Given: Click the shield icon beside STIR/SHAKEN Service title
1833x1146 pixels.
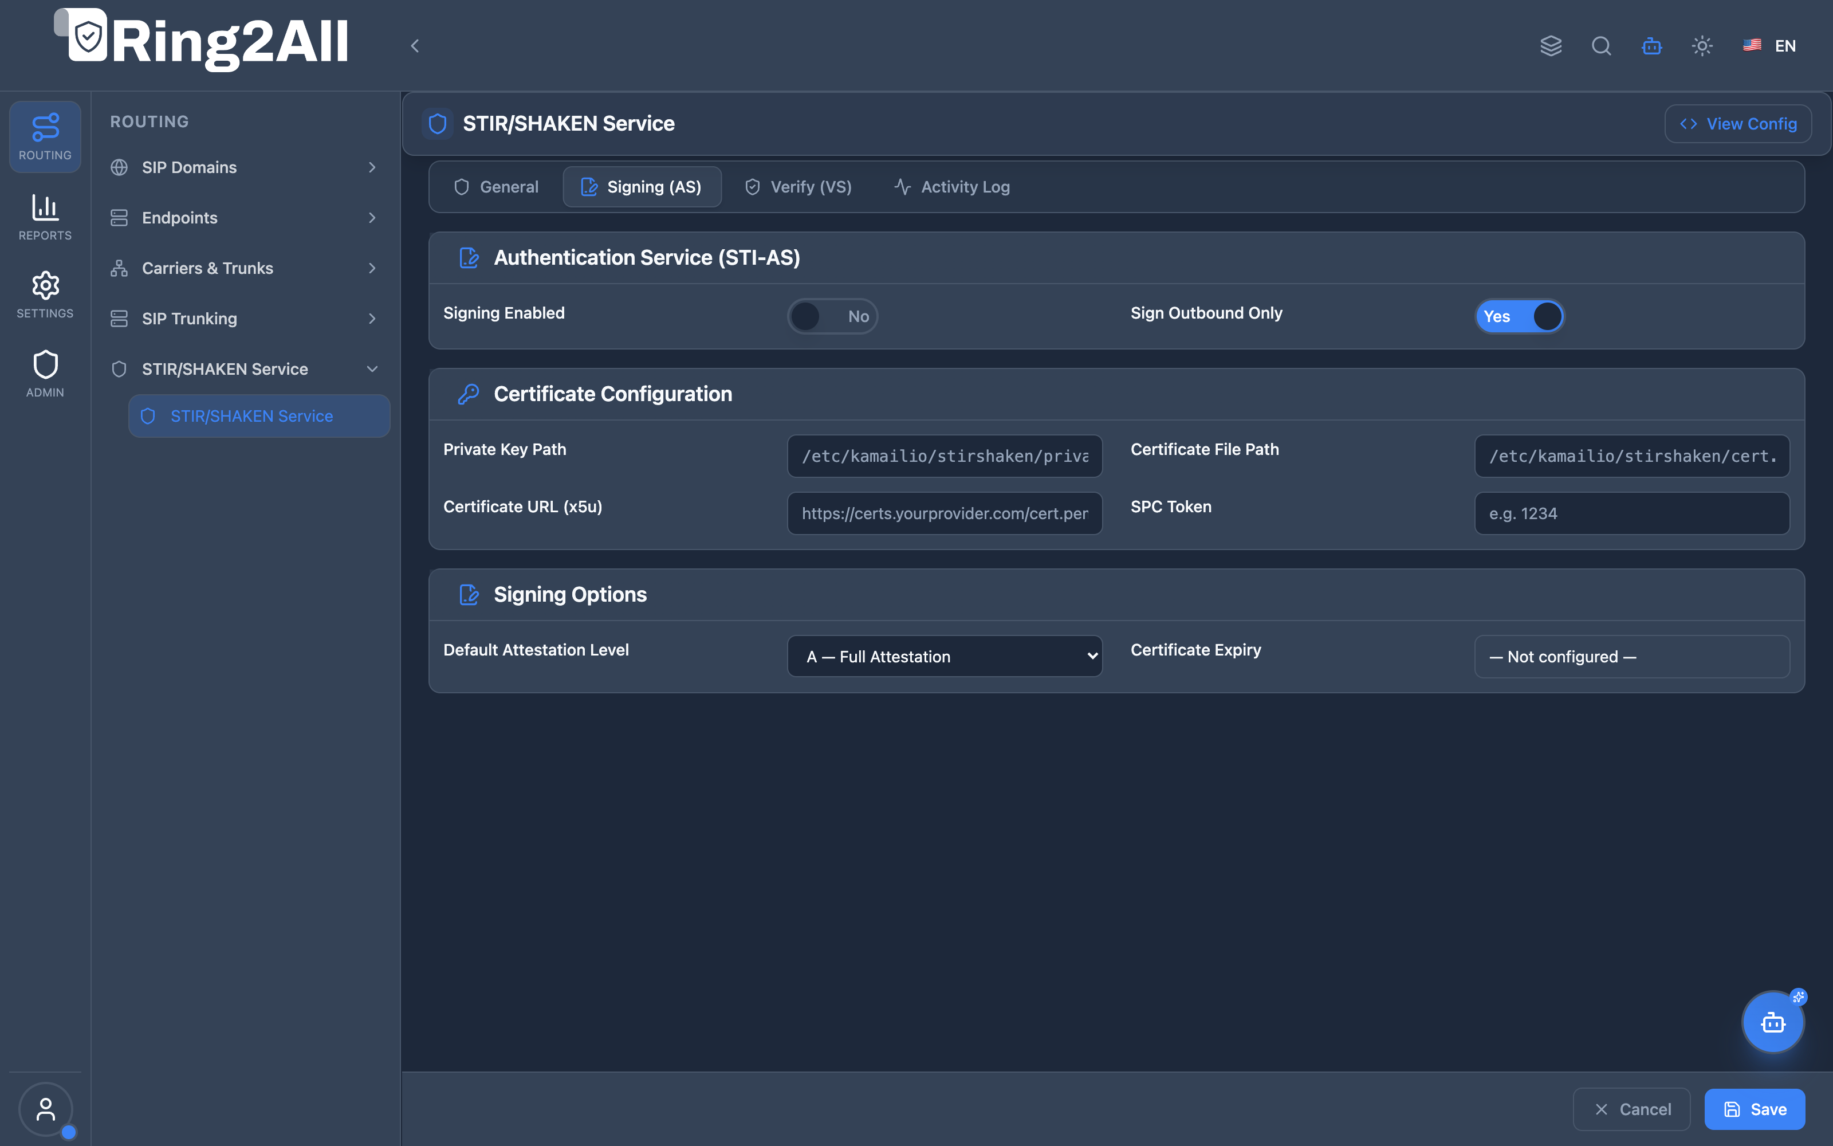Looking at the screenshot, I should pos(437,124).
